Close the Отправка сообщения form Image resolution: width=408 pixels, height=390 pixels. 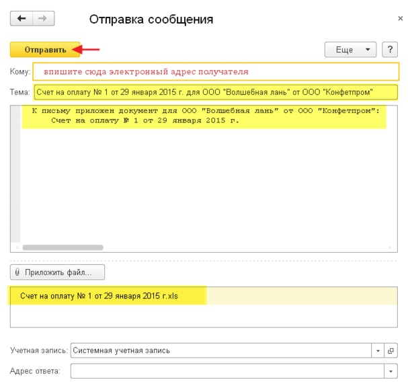tap(400, 18)
